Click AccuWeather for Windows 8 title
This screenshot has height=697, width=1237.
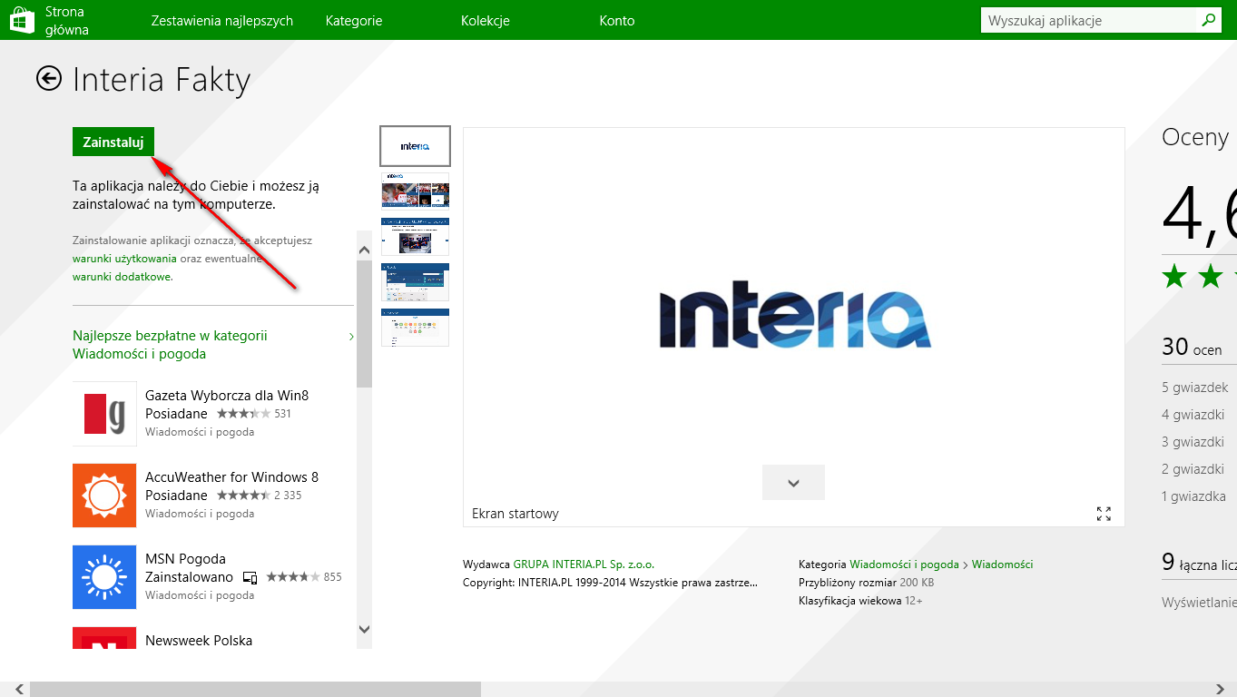[x=231, y=477]
